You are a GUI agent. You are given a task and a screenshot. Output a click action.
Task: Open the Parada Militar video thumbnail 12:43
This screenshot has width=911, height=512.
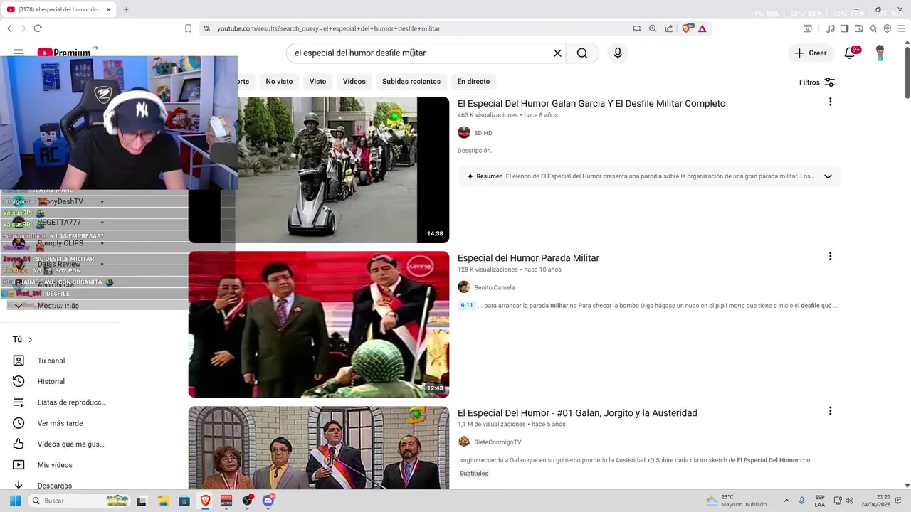pos(319,324)
